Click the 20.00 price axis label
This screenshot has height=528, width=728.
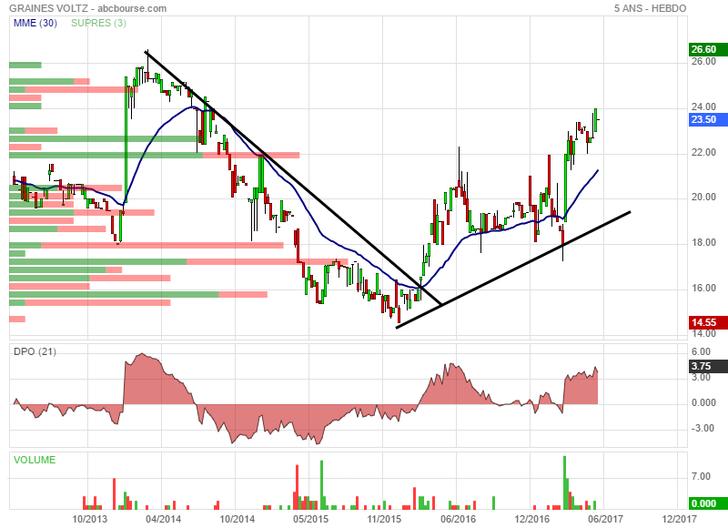[703, 197]
